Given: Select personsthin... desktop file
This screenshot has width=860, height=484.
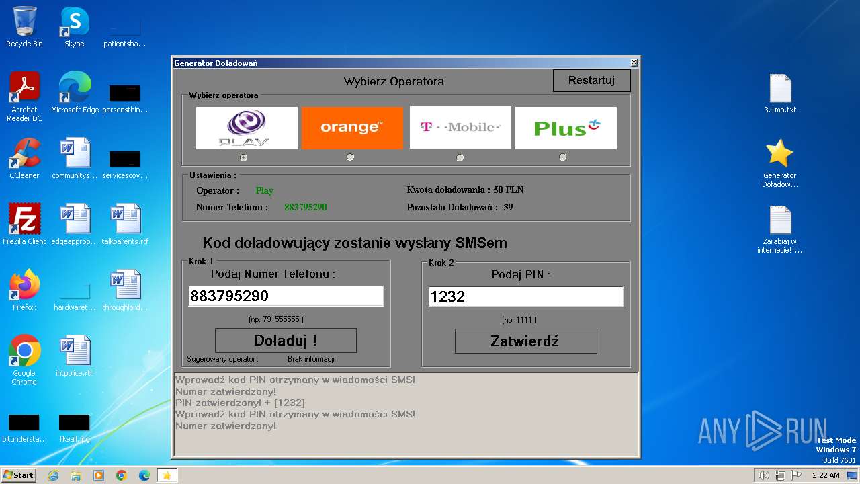Looking at the screenshot, I should (x=125, y=98).
